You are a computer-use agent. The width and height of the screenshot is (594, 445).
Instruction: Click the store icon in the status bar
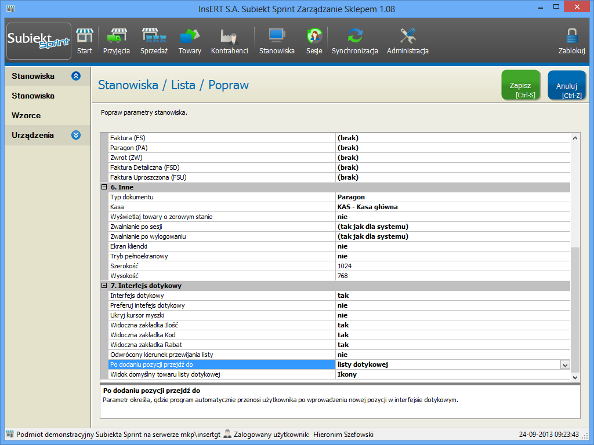pos(10,434)
